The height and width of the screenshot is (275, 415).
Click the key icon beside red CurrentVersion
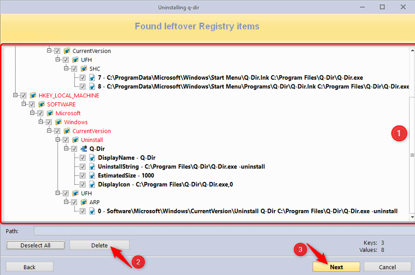tap(67, 131)
